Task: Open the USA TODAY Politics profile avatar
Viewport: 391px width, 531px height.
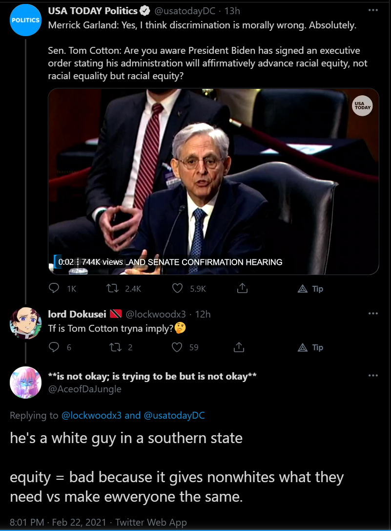Action: 26,21
